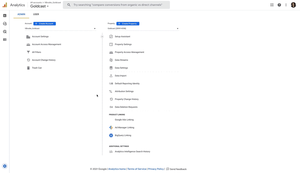Click the Create Account button
Screen dimensions: 300x173
(44, 24)
